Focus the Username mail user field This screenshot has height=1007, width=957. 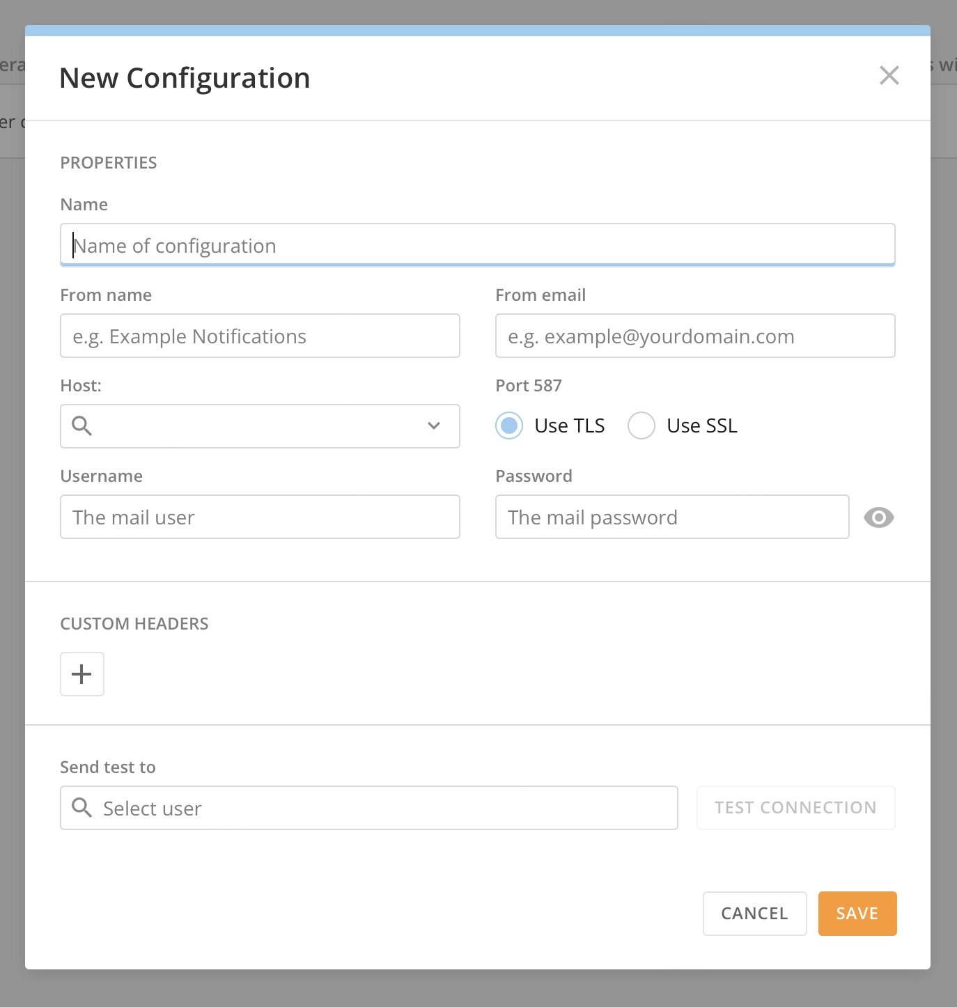point(260,517)
